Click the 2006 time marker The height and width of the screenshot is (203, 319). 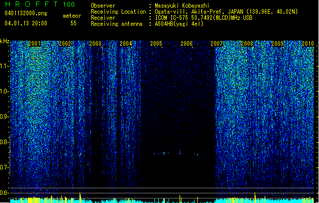[187, 43]
